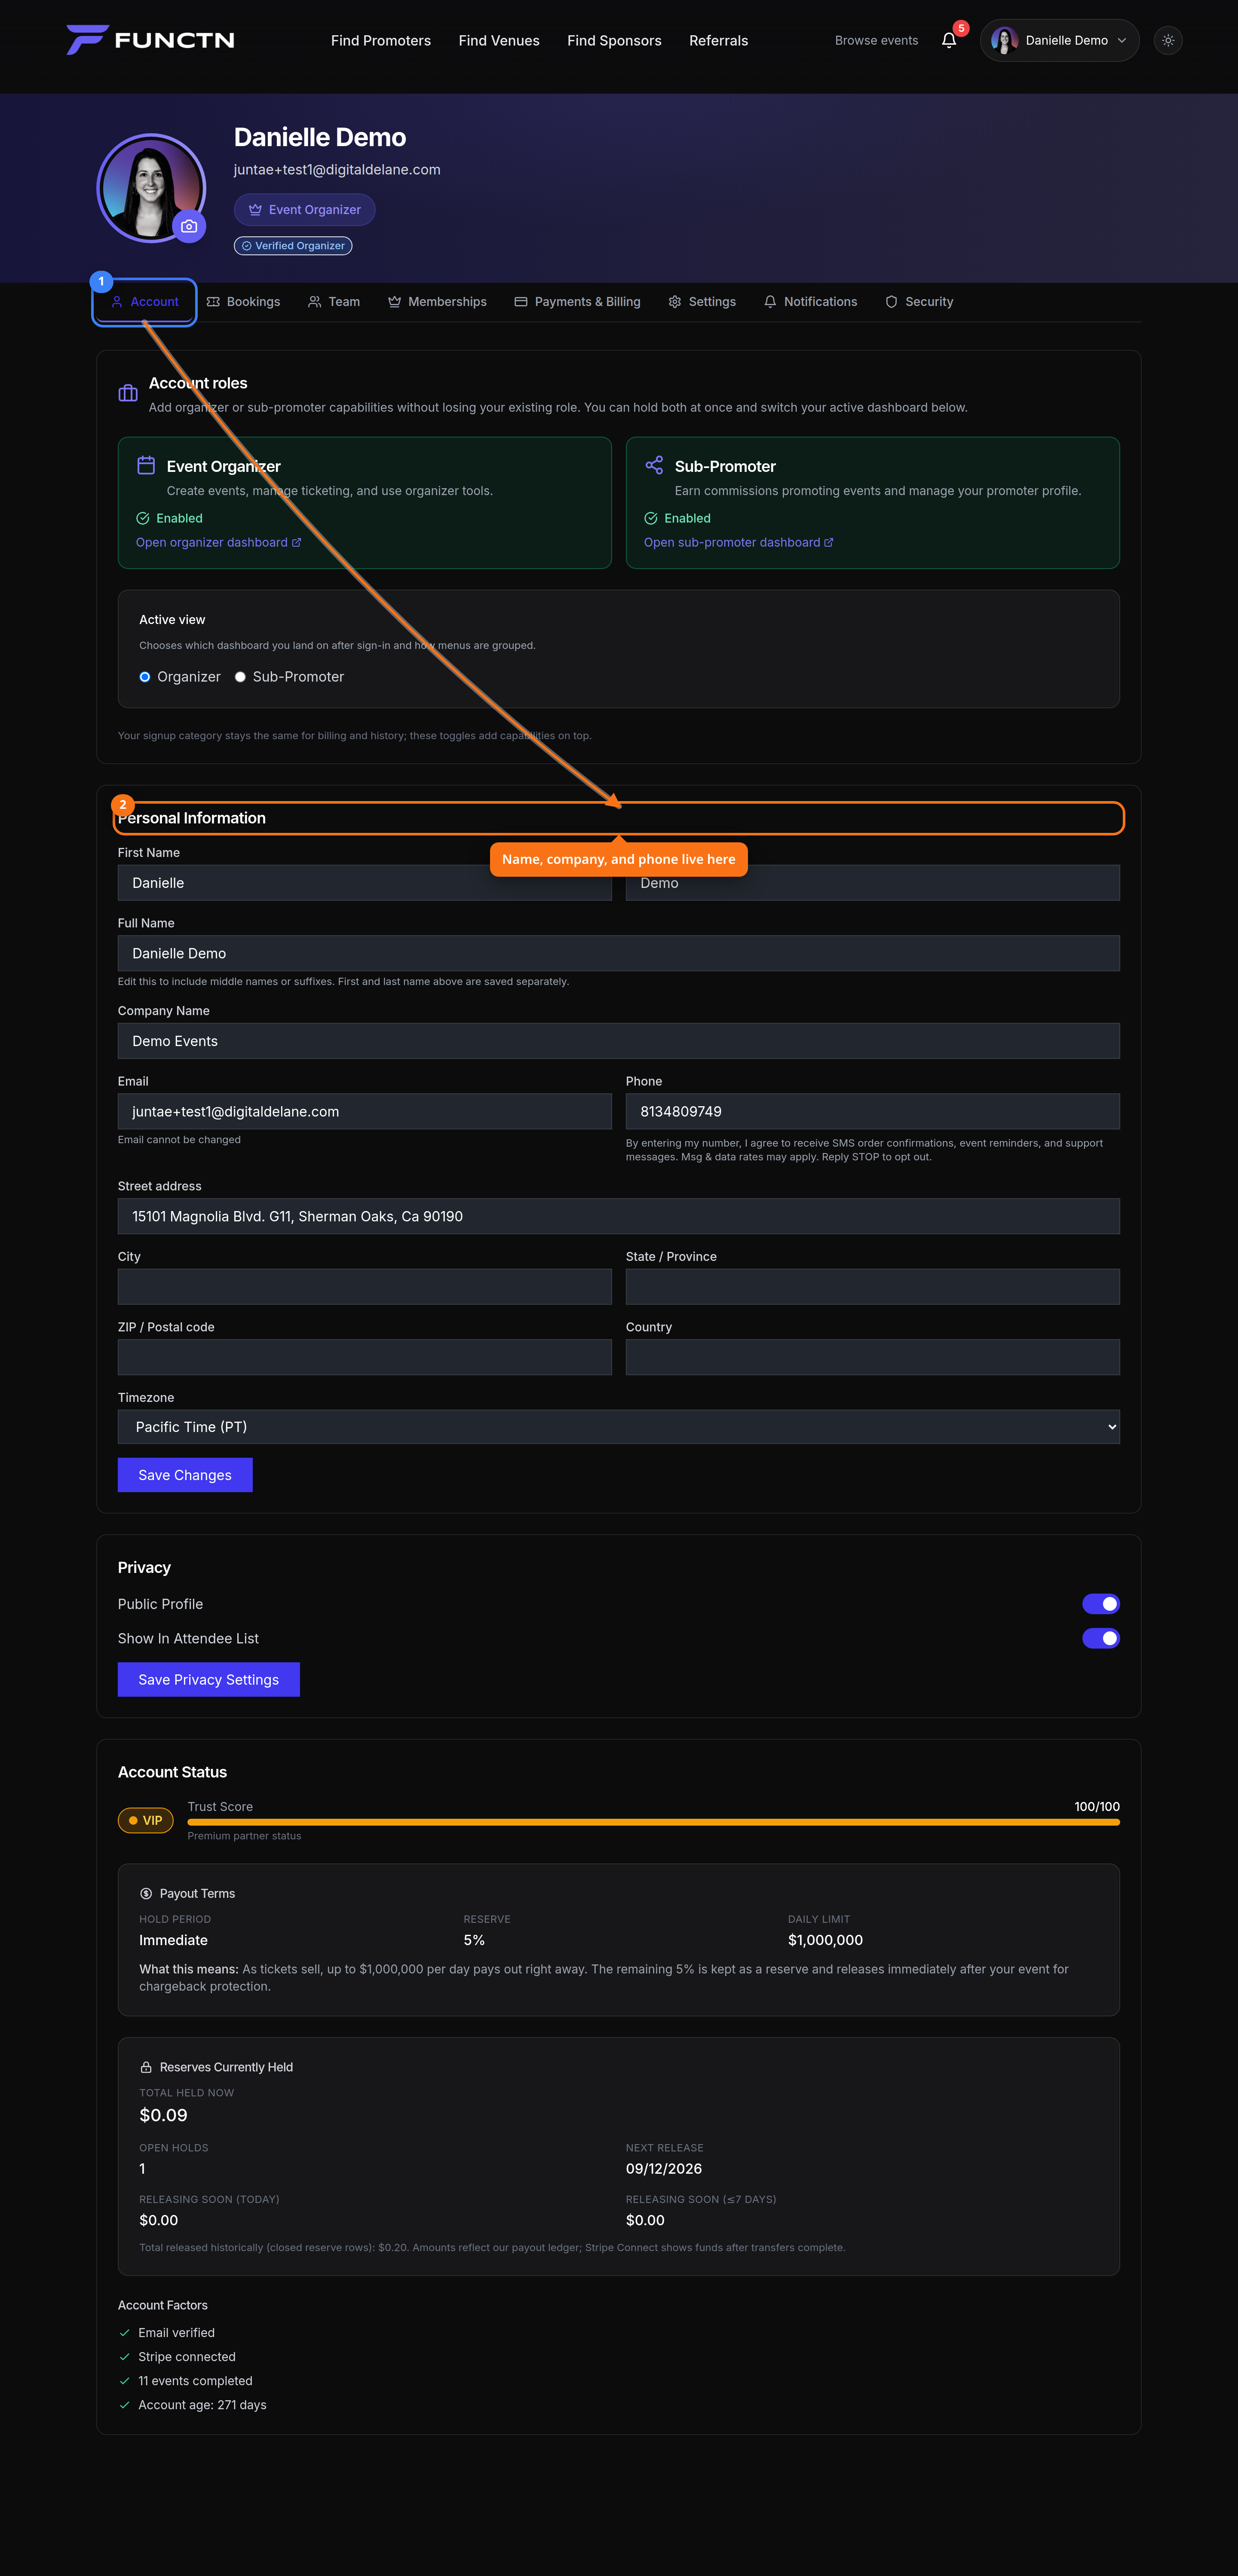Click the Verified Organizer badge

(x=293, y=246)
